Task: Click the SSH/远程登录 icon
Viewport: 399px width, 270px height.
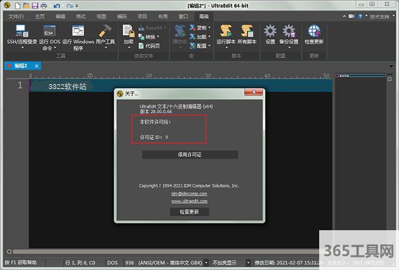Action: (22, 32)
